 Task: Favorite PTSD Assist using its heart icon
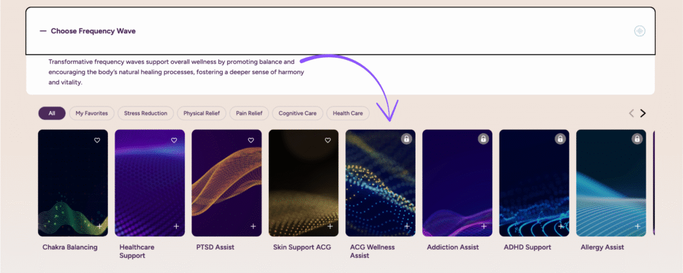pos(251,140)
